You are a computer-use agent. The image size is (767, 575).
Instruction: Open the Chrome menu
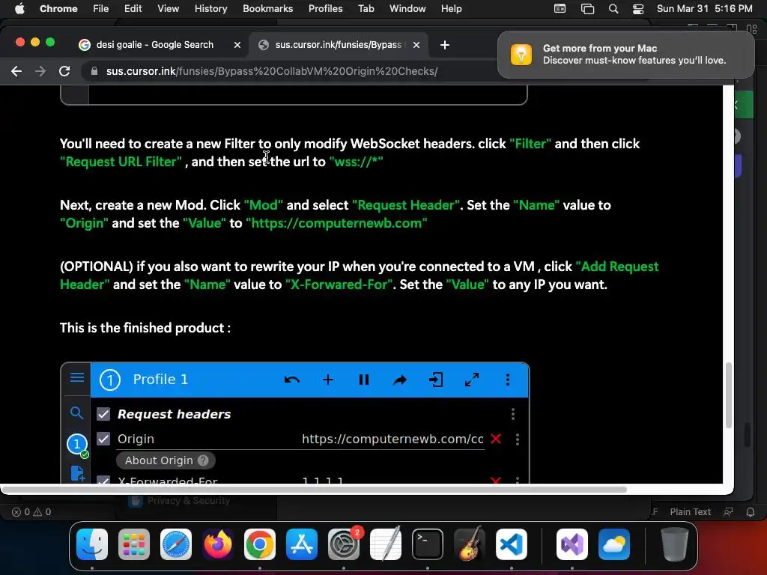point(58,9)
